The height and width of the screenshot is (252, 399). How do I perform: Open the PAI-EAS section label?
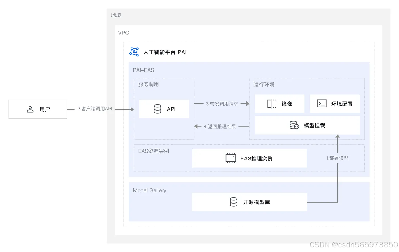143,70
